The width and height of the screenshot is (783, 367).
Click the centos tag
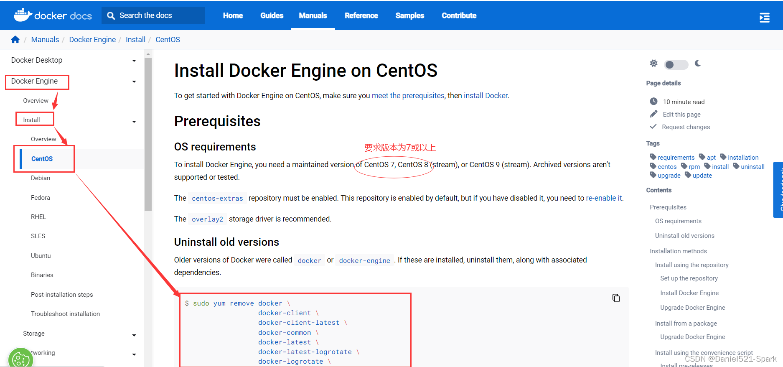click(667, 166)
